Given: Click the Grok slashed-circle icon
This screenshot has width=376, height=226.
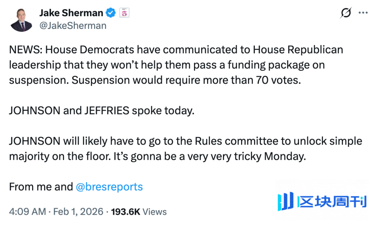Looking at the screenshot, I should point(346,13).
